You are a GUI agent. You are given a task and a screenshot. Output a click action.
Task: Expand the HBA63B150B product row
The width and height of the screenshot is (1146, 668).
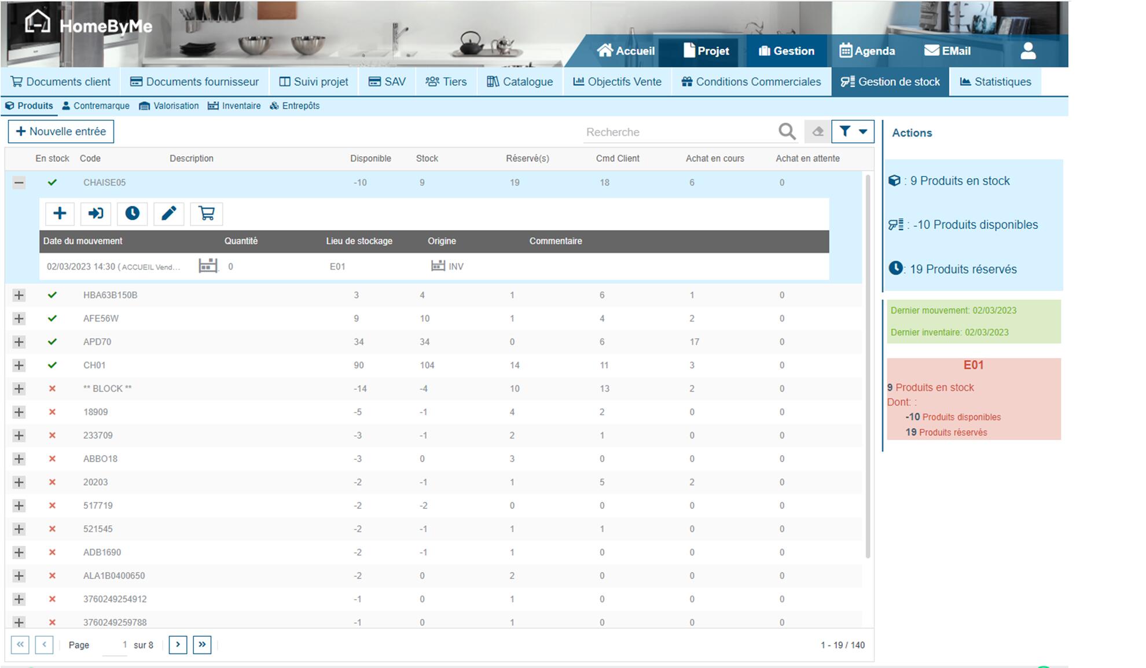[19, 295]
